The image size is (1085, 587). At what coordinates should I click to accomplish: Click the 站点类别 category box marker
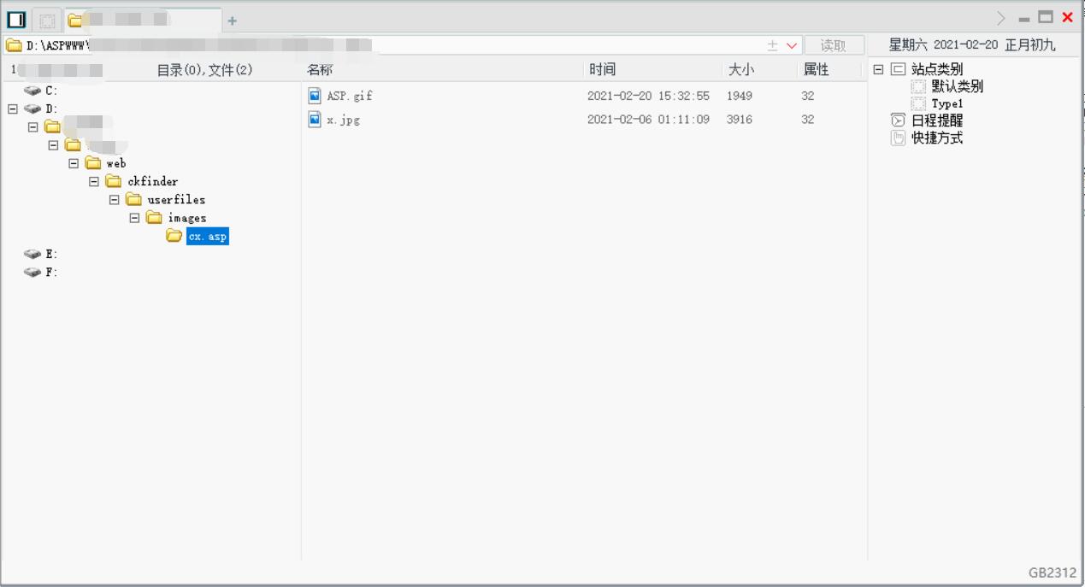(x=898, y=68)
